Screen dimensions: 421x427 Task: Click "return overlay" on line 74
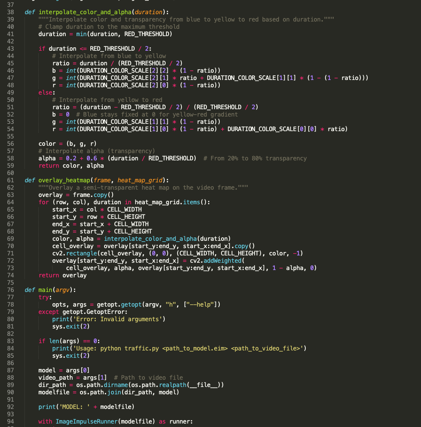pos(62,275)
